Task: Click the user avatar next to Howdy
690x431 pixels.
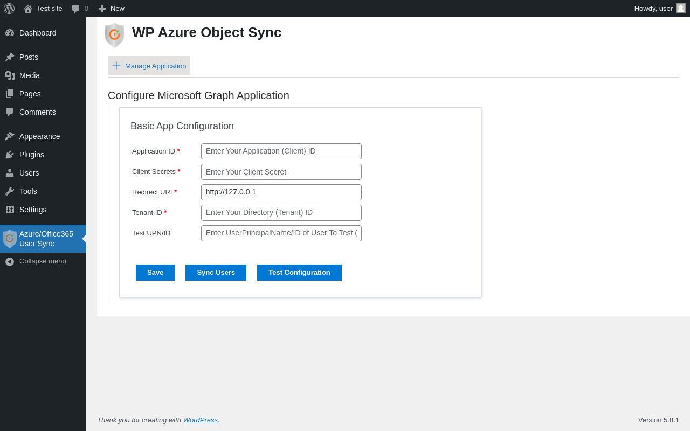Action: [x=681, y=8]
